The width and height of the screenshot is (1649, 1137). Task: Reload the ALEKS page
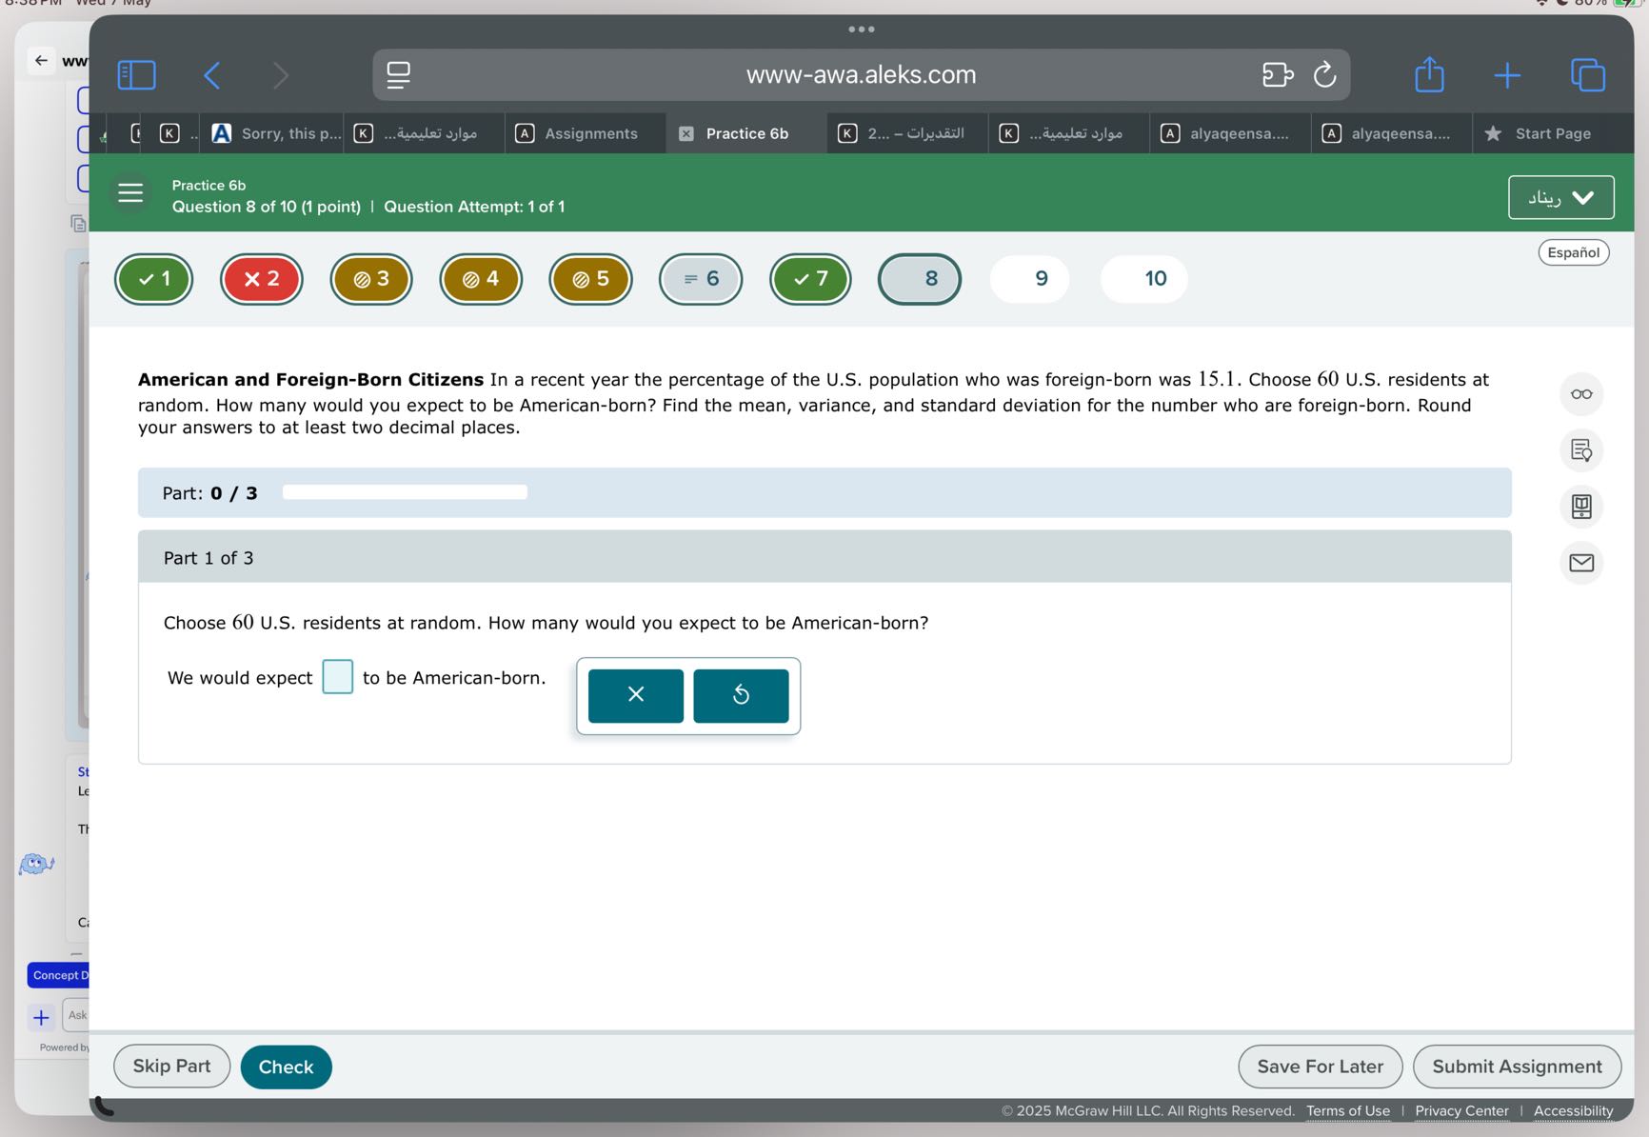1325,74
